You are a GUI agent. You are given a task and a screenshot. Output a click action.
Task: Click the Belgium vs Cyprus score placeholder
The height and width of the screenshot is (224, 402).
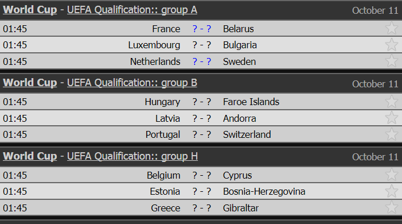[x=202, y=175]
